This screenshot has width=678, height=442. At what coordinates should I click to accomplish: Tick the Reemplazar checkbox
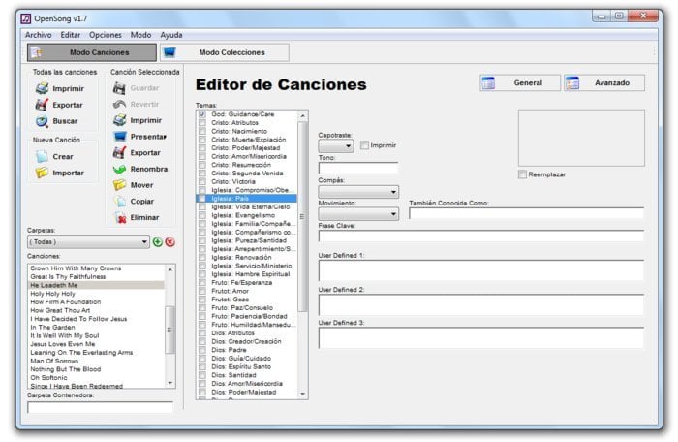tap(523, 174)
